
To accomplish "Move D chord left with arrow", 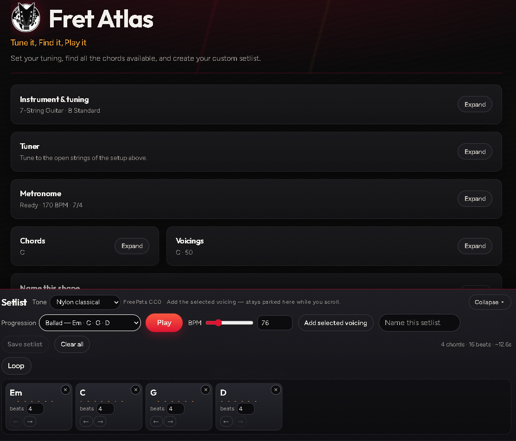I will click(226, 421).
